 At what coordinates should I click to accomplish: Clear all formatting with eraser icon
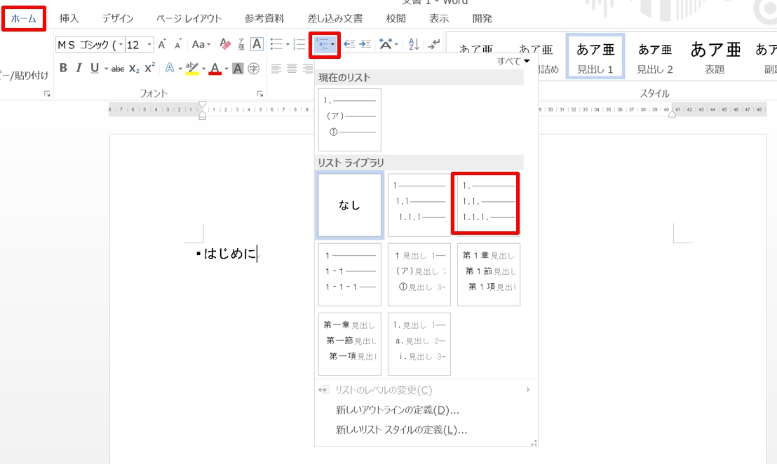pyautogui.click(x=225, y=45)
